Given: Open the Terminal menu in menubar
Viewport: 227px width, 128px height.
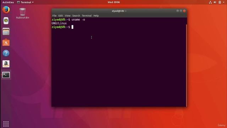Looking at the screenshot, I should (87, 16).
